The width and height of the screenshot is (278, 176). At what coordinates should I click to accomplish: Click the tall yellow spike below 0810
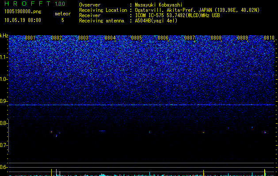tap(265, 172)
